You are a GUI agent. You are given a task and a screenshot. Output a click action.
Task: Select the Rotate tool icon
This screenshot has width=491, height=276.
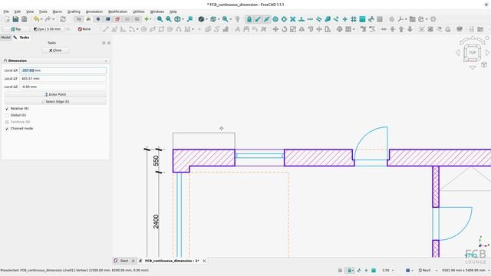click(x=285, y=29)
